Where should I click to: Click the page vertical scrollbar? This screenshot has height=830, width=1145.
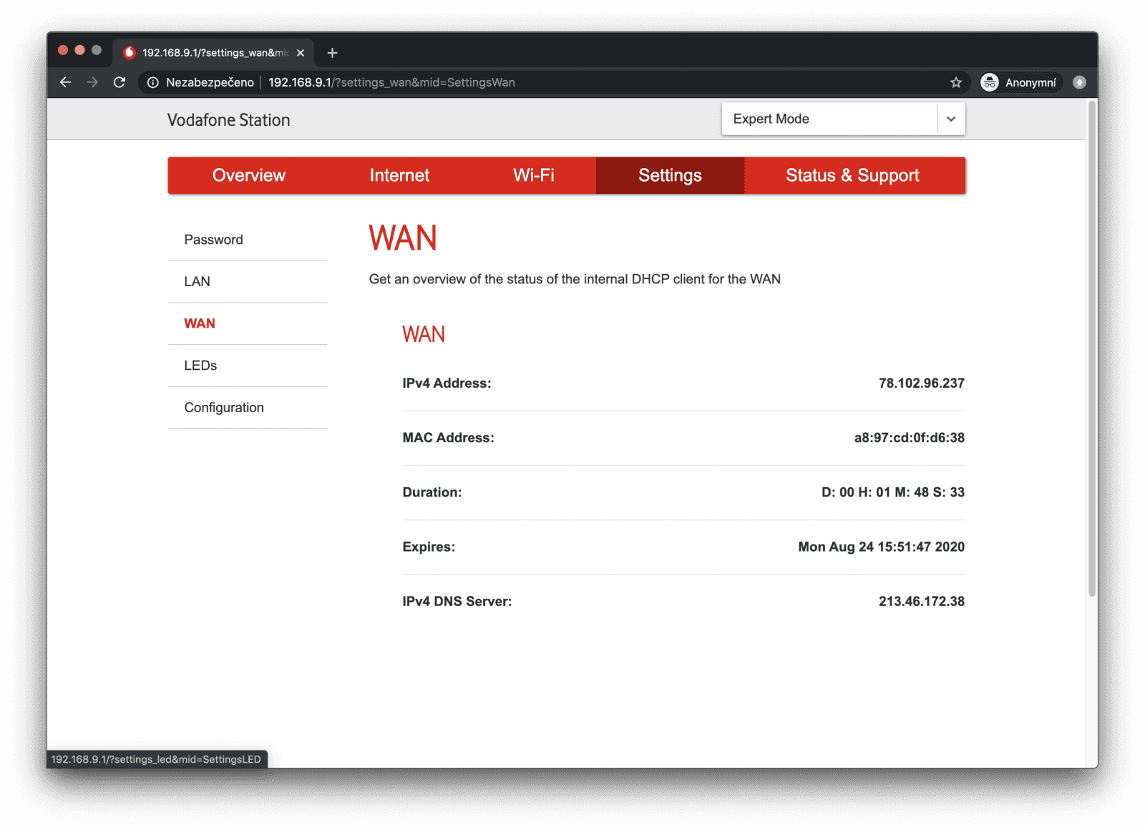[x=1091, y=348]
